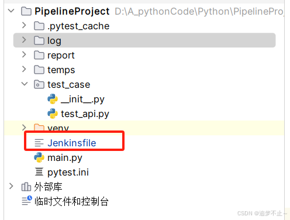Select the venv folder name
The width and height of the screenshot is (290, 220).
click(x=58, y=128)
